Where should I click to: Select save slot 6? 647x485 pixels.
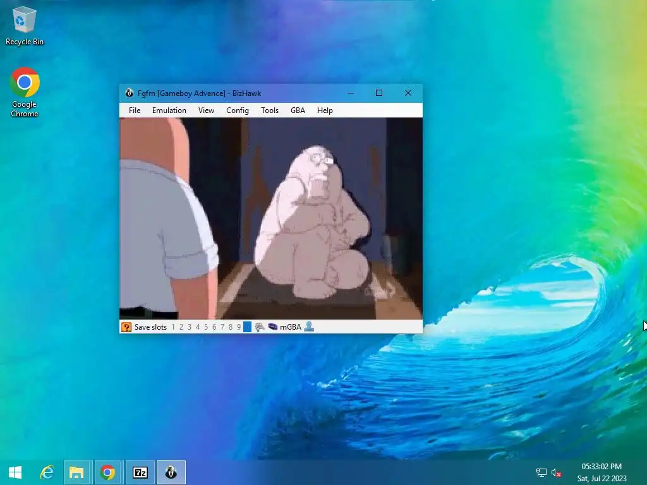[x=214, y=327]
